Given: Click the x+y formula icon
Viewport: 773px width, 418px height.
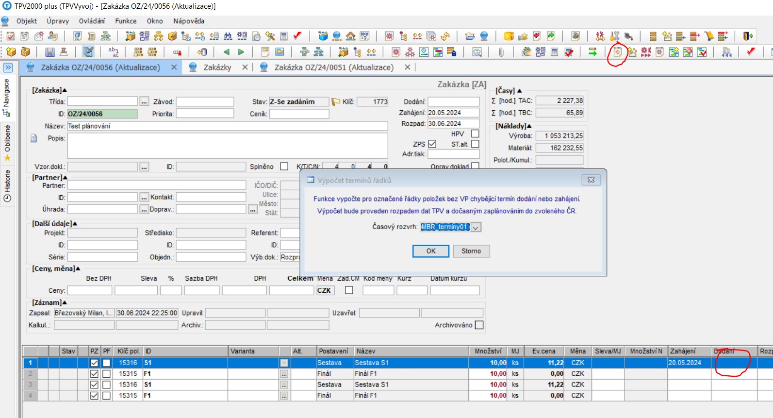Looking at the screenshot, I should (x=364, y=36).
